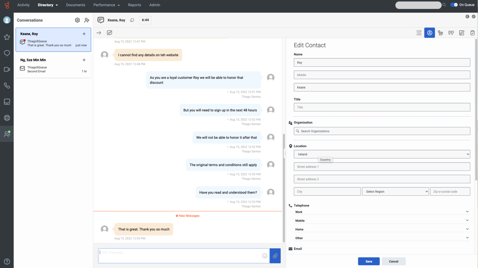Click the 6:44 timer button
Screen dimensions: 478x268
145,20
